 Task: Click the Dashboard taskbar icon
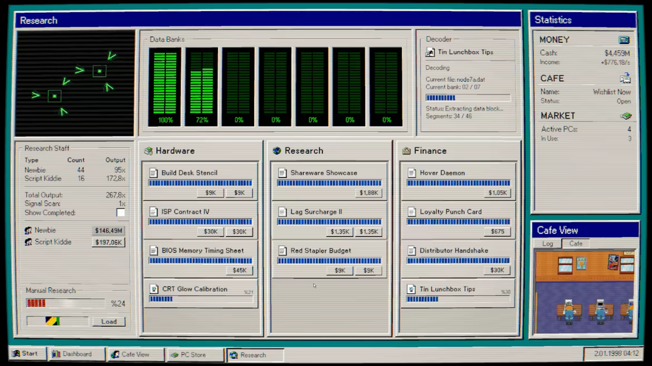point(56,354)
